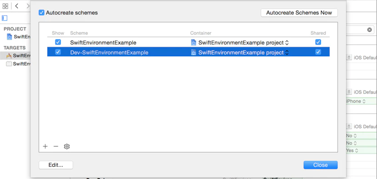This screenshot has width=377, height=179.
Task: Toggle the sidebar panel icon at left
Action: tap(5, 18)
